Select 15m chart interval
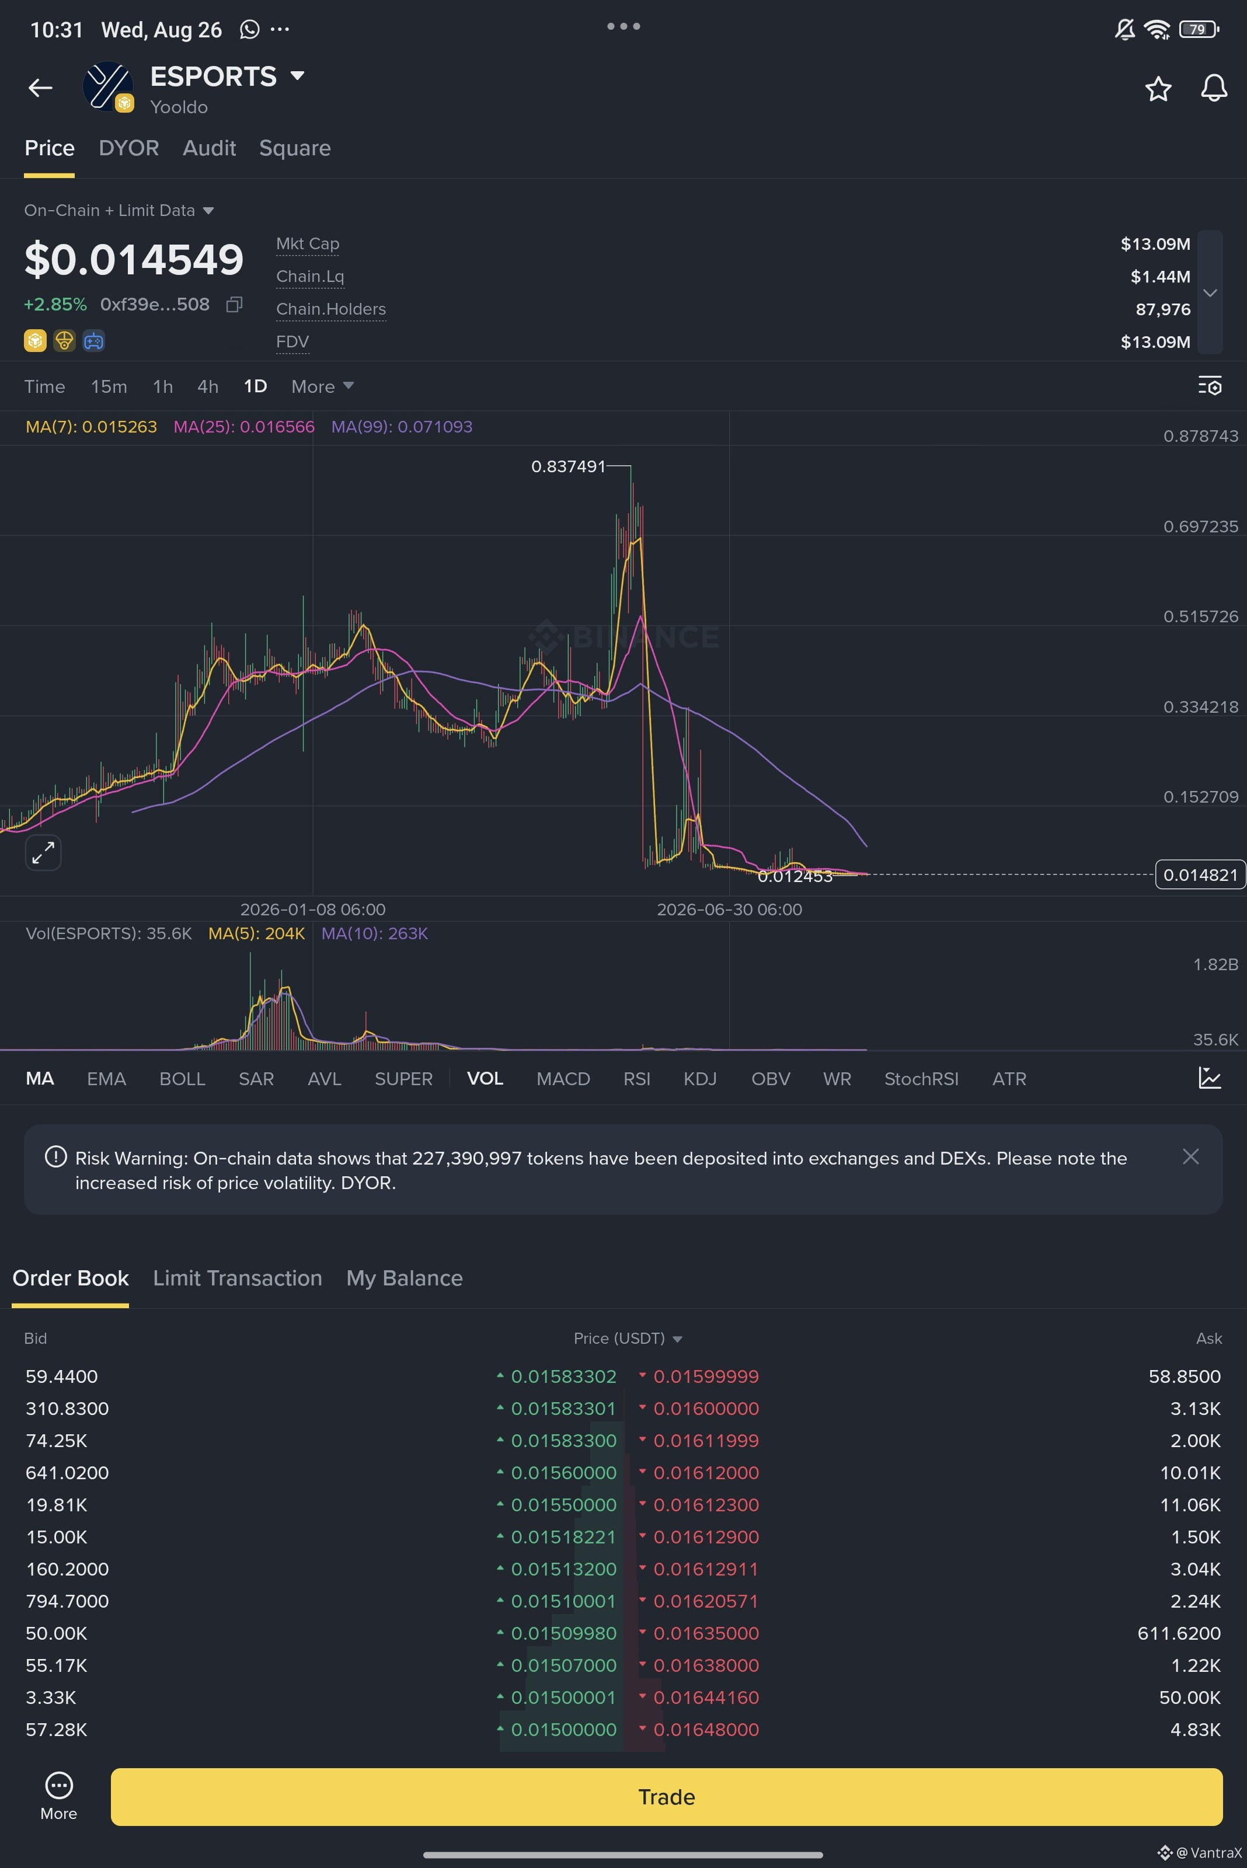This screenshot has height=1868, width=1247. [x=109, y=386]
